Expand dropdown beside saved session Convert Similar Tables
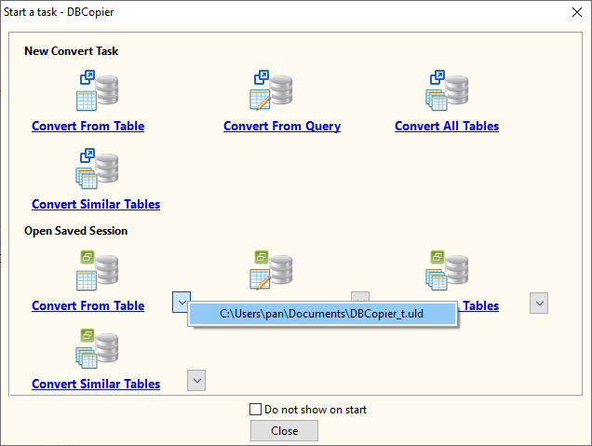The width and height of the screenshot is (592, 446). 195,380
